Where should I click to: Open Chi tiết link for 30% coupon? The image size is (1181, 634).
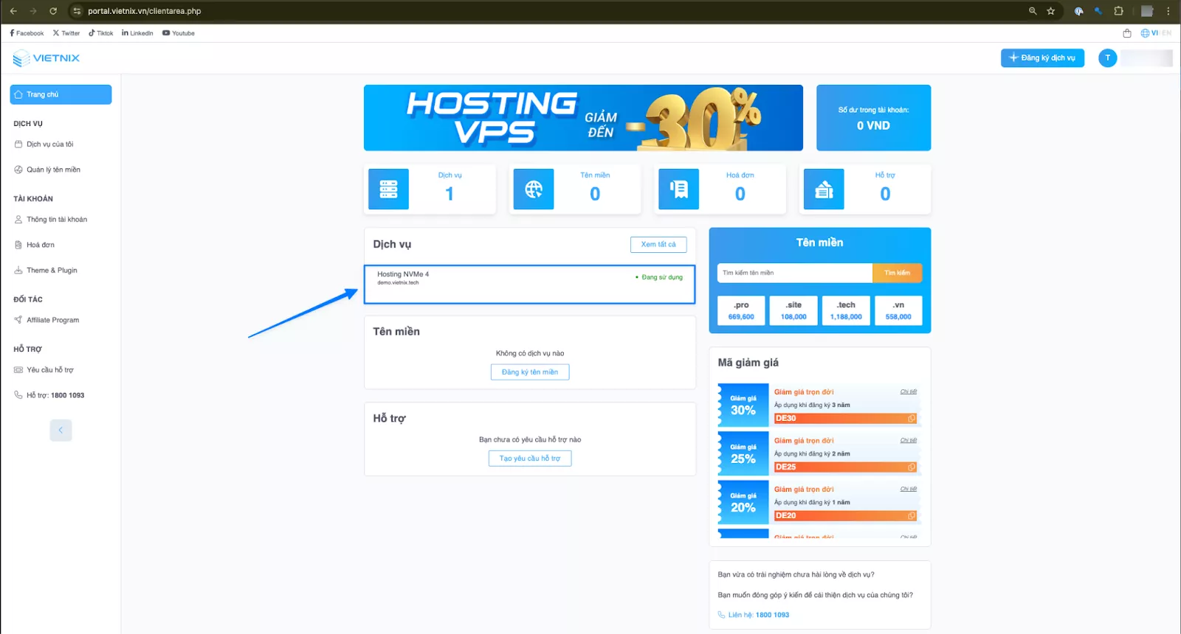(x=909, y=391)
